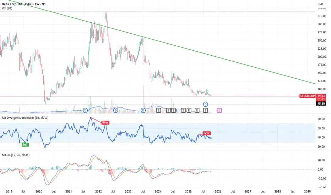Click the D dividend marker near mid-2022
Image resolution: width=331 pixels, height=195 pixels.
[115, 110]
